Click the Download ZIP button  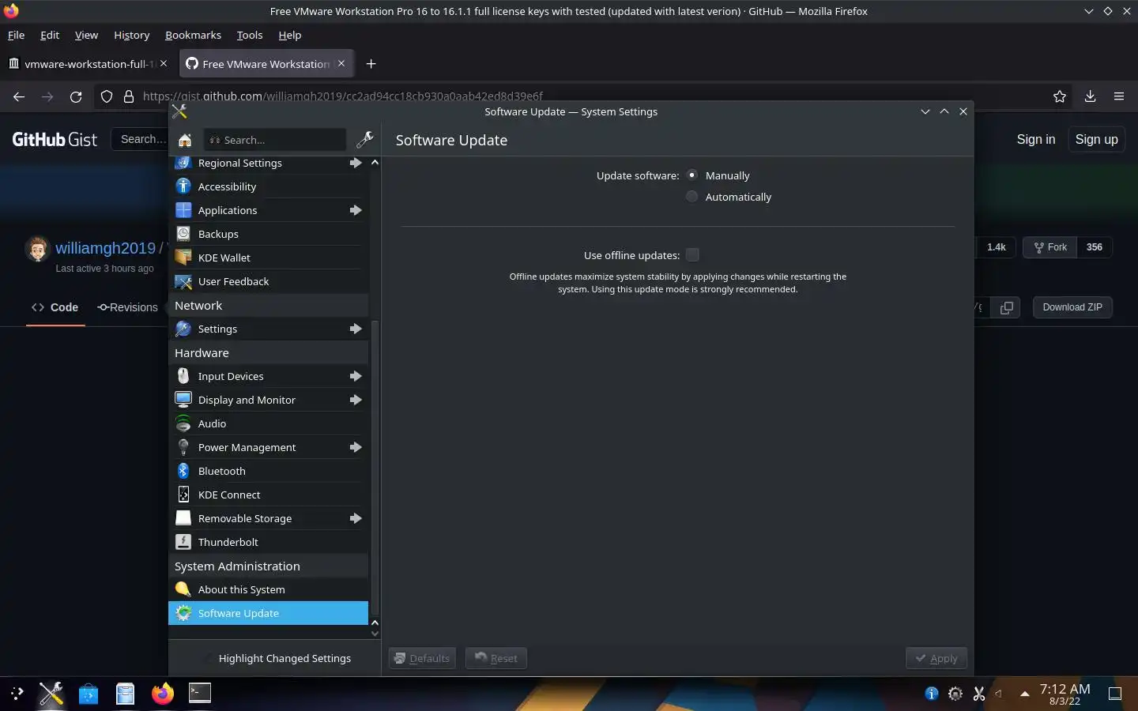pos(1072,307)
